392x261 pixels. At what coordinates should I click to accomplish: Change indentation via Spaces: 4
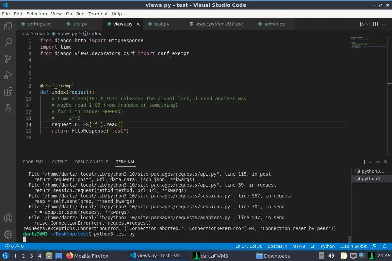[x=278, y=246]
